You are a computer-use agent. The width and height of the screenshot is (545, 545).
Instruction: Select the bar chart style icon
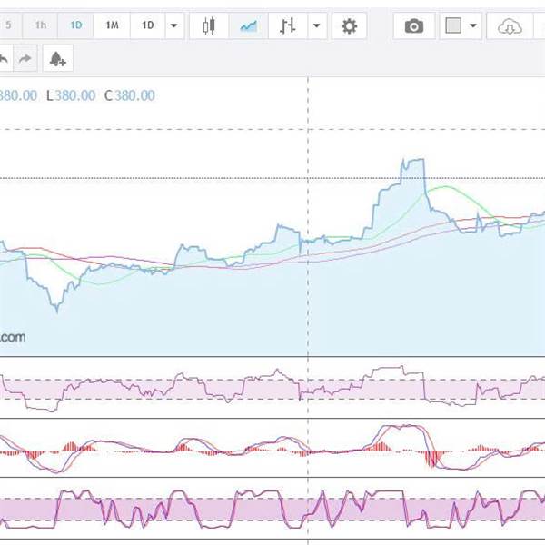tap(287, 26)
